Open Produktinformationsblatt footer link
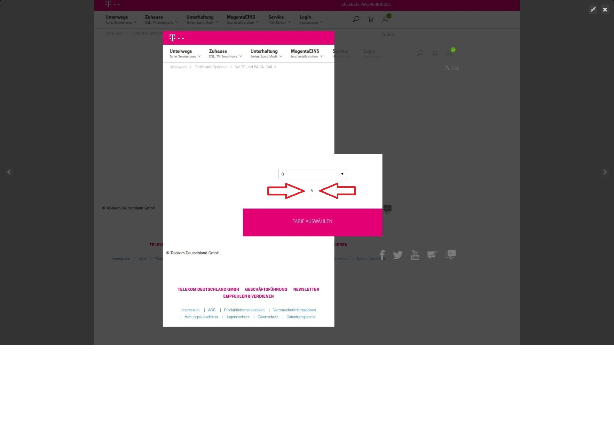This screenshot has height=434, width=614. 244,310
